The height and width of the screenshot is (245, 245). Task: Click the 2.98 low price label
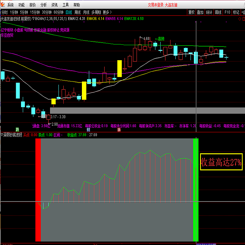pyautogui.click(x=55, y=124)
